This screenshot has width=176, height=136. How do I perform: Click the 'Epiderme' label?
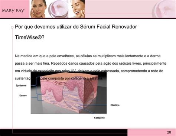21,85
